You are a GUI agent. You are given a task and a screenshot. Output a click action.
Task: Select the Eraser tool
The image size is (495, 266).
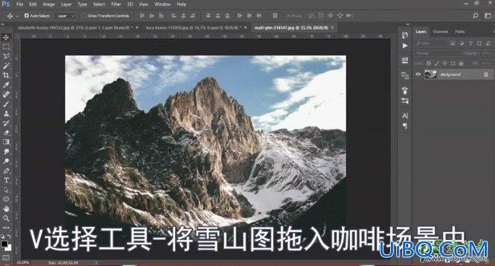[x=6, y=132]
